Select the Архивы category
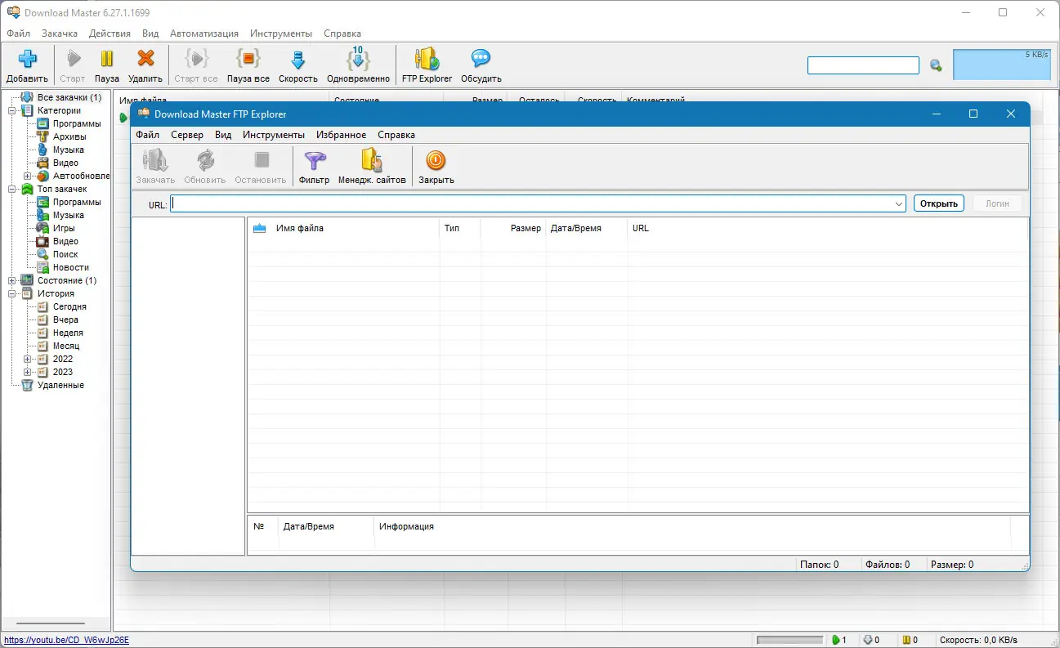 [x=69, y=136]
